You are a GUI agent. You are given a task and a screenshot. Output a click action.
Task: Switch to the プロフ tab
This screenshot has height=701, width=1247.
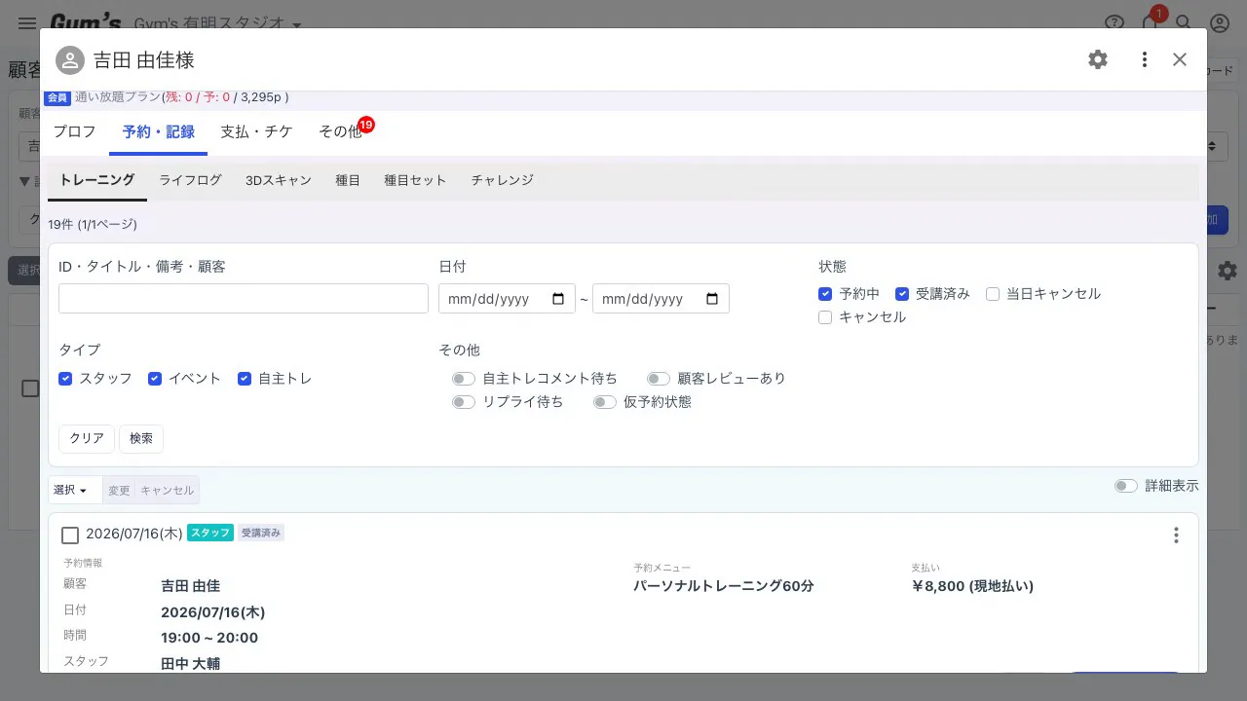[x=75, y=131]
